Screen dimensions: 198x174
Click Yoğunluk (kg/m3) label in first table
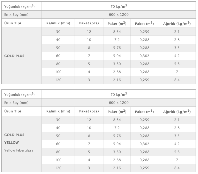pos(19,6)
